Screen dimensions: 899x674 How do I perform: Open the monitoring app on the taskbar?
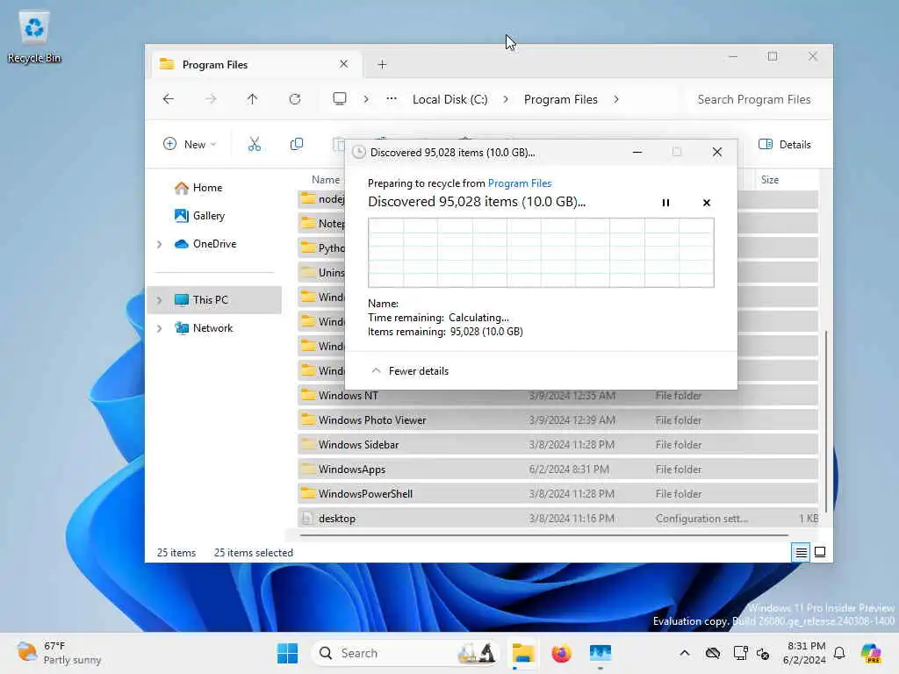click(601, 653)
